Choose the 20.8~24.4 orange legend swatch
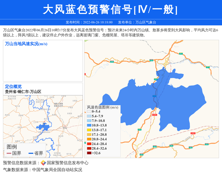The width and height of the screenshot is (222, 174). pos(89,139)
